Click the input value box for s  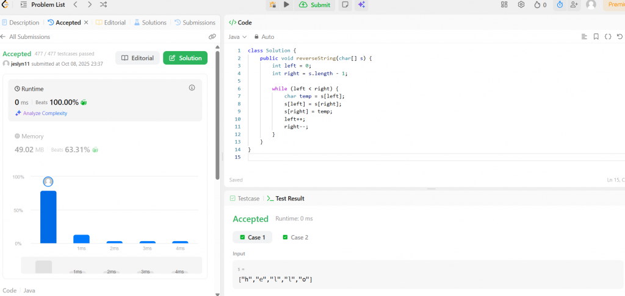[429, 275]
